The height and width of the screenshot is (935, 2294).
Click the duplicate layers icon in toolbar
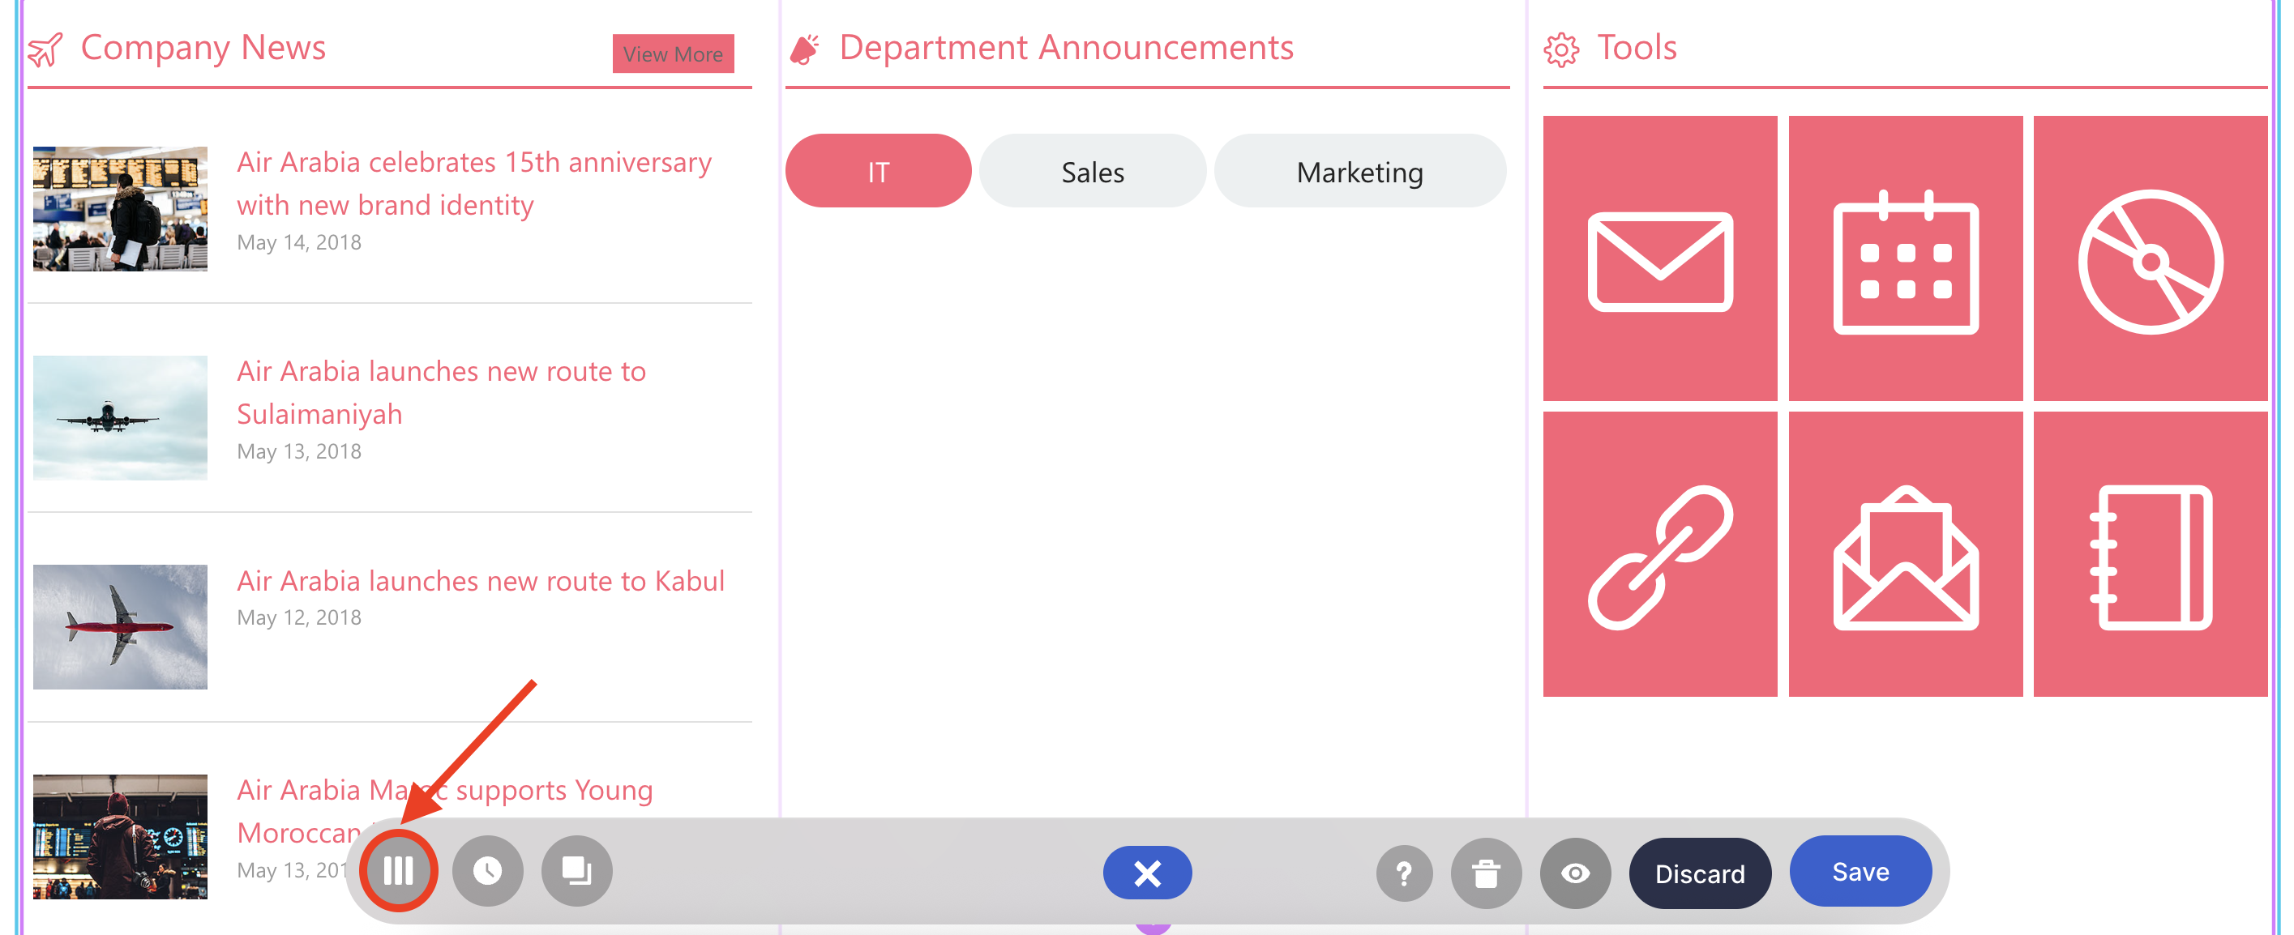point(576,870)
